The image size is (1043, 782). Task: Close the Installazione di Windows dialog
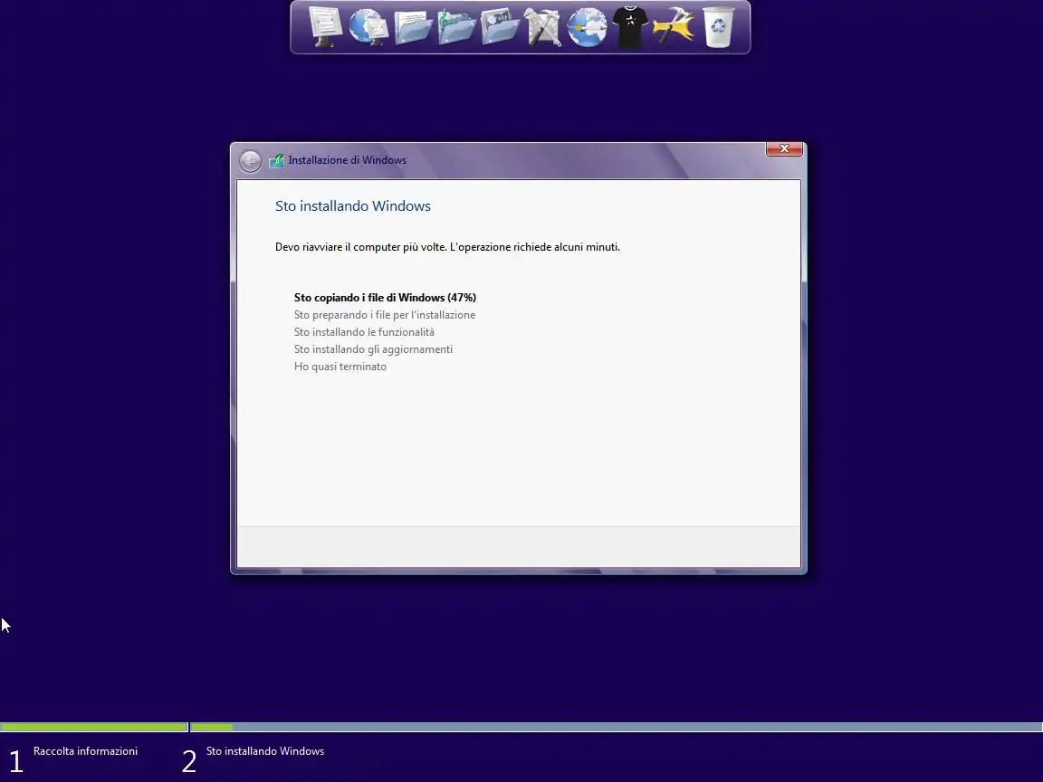784,149
